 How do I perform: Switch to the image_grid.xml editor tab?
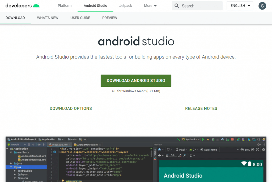(59, 145)
